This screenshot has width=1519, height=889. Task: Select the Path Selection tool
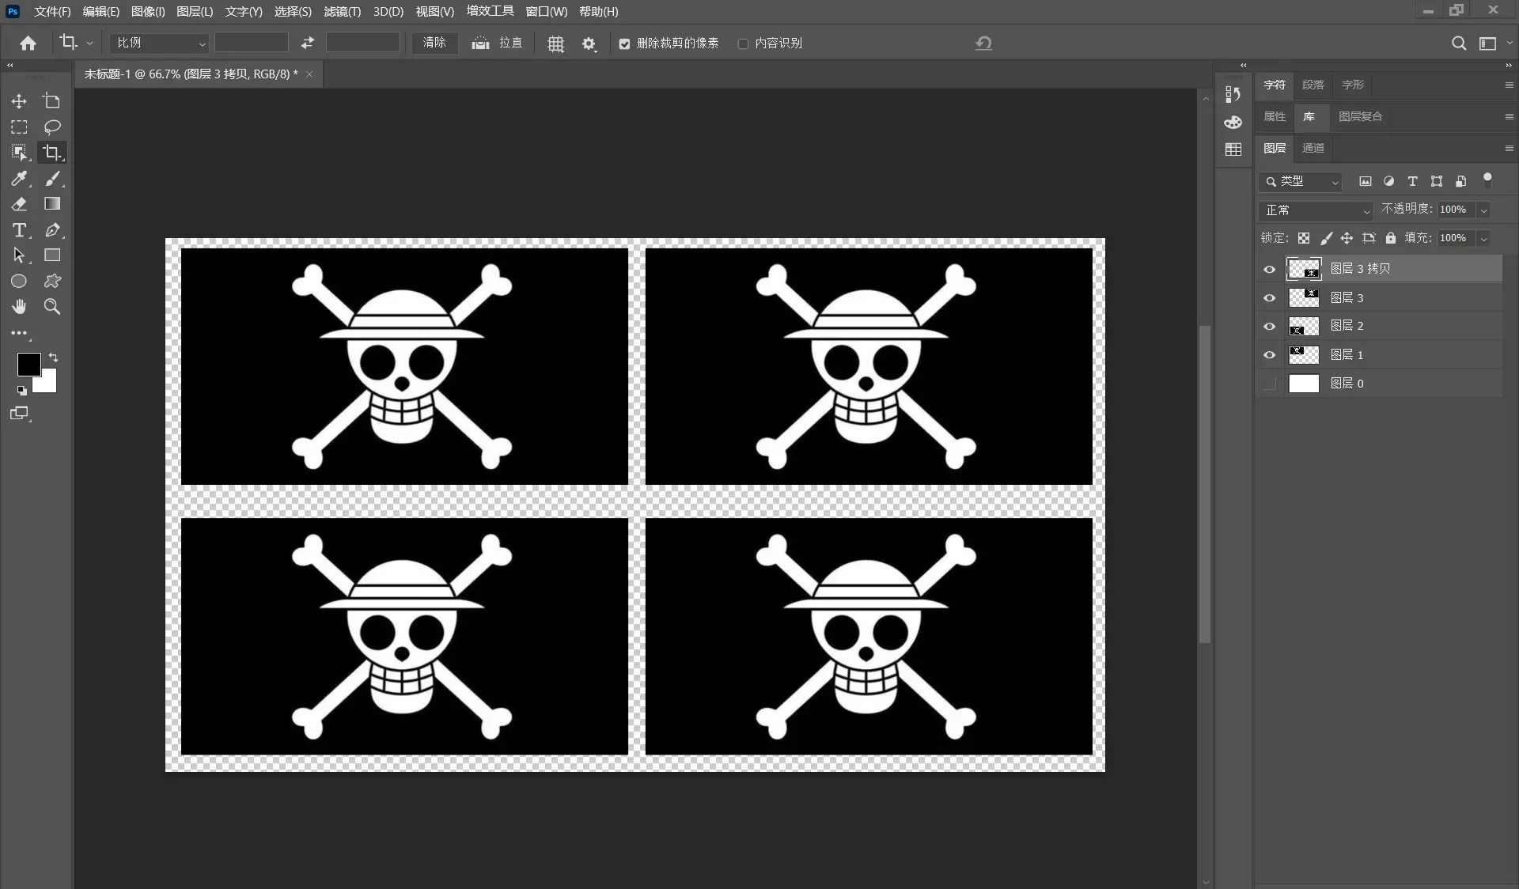coord(19,255)
